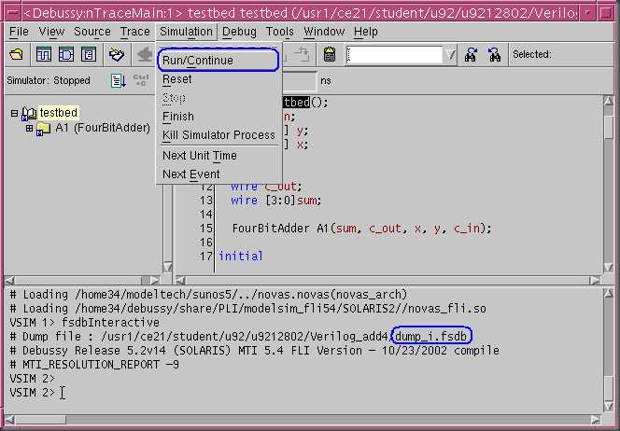Image resolution: width=620 pixels, height=431 pixels.
Task: Click the greyed stepping icon beside the menu
Action: 303,54
